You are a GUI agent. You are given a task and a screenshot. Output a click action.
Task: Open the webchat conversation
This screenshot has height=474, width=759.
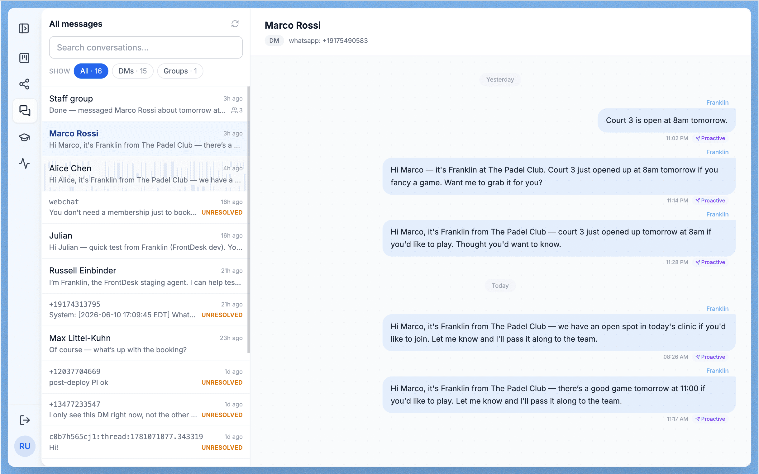click(145, 207)
